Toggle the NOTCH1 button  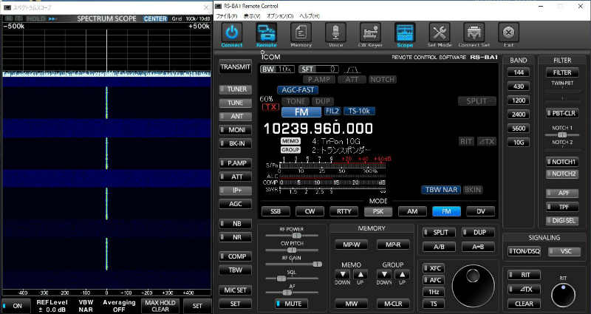[562, 162]
